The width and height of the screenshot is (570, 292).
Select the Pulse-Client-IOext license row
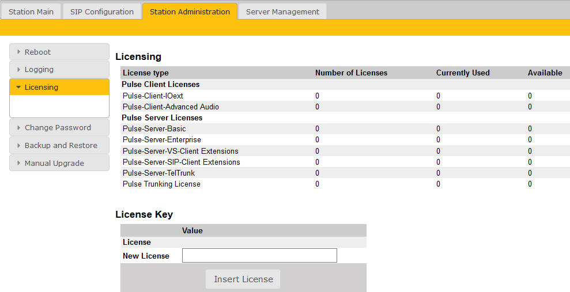pyautogui.click(x=153, y=96)
